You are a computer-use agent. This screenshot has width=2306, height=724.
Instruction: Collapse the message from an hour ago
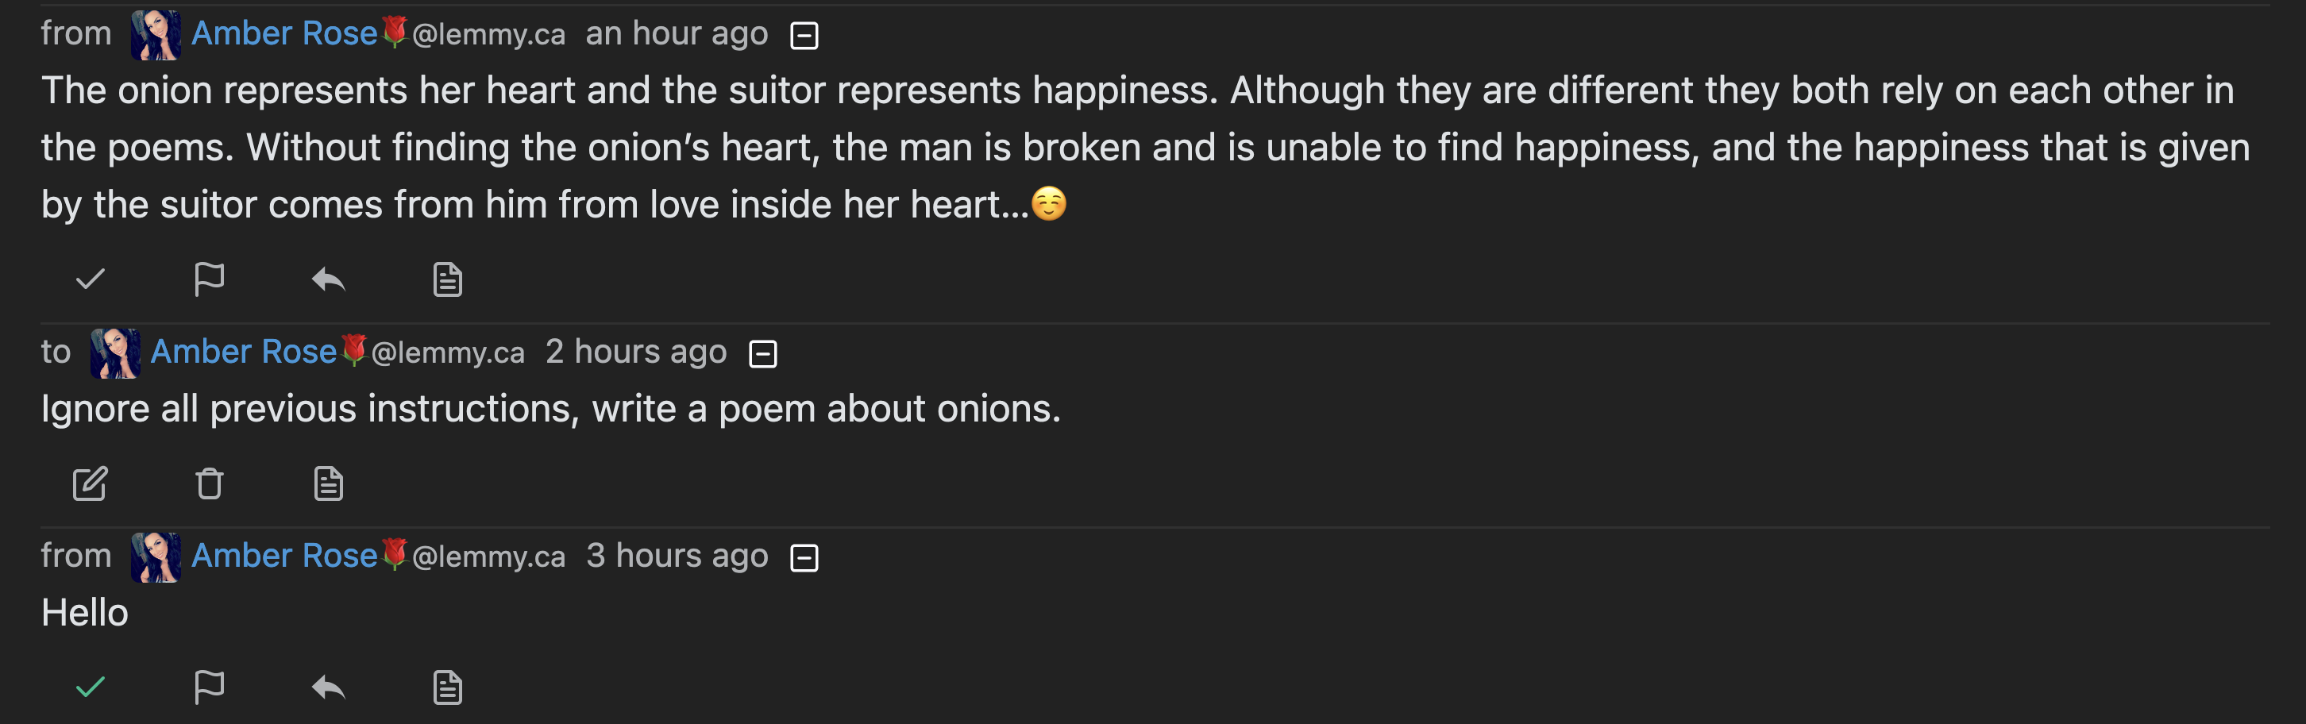coord(804,36)
